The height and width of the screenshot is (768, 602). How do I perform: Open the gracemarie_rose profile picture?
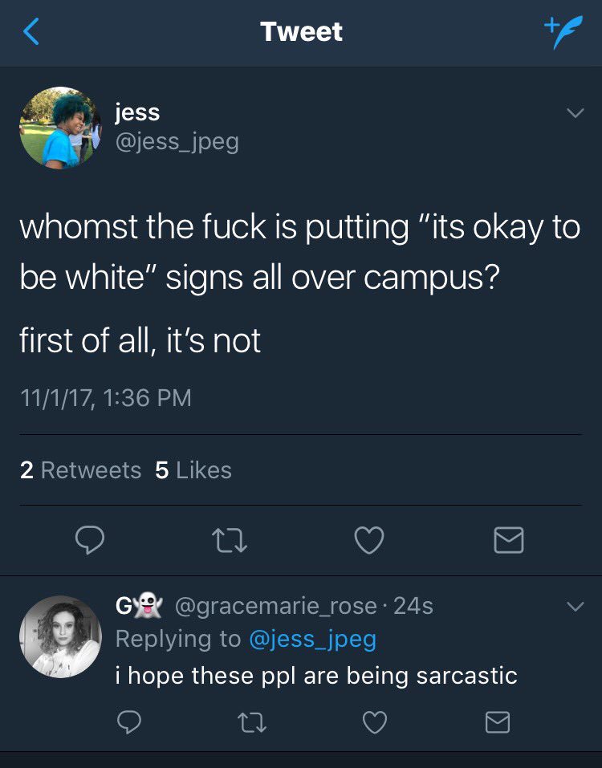click(60, 636)
